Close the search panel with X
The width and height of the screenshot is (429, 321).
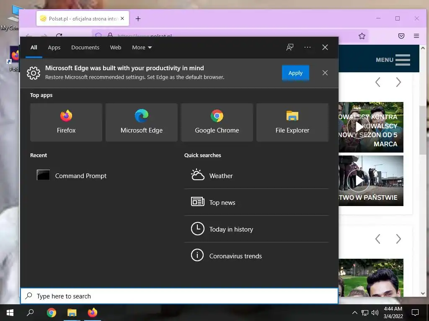(325, 47)
